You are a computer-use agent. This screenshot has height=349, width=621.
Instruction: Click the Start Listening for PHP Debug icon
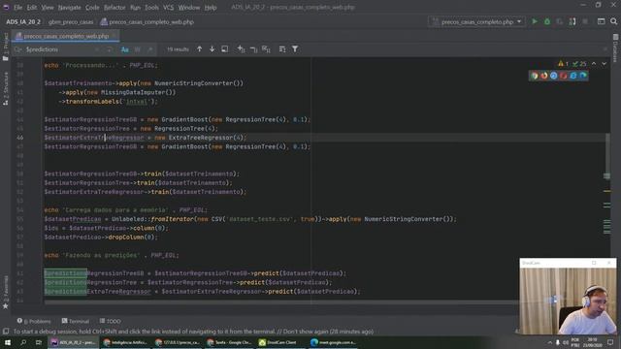point(572,21)
